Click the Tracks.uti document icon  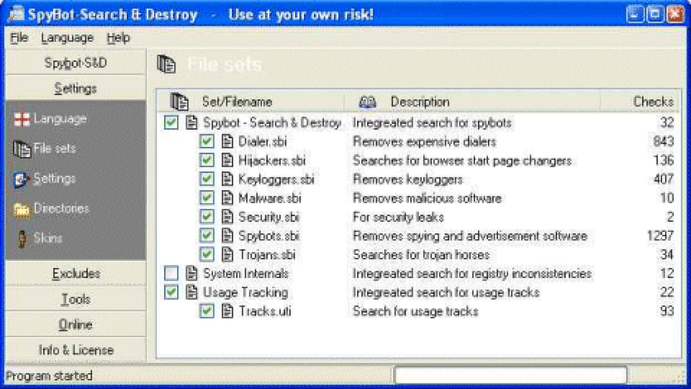click(228, 311)
